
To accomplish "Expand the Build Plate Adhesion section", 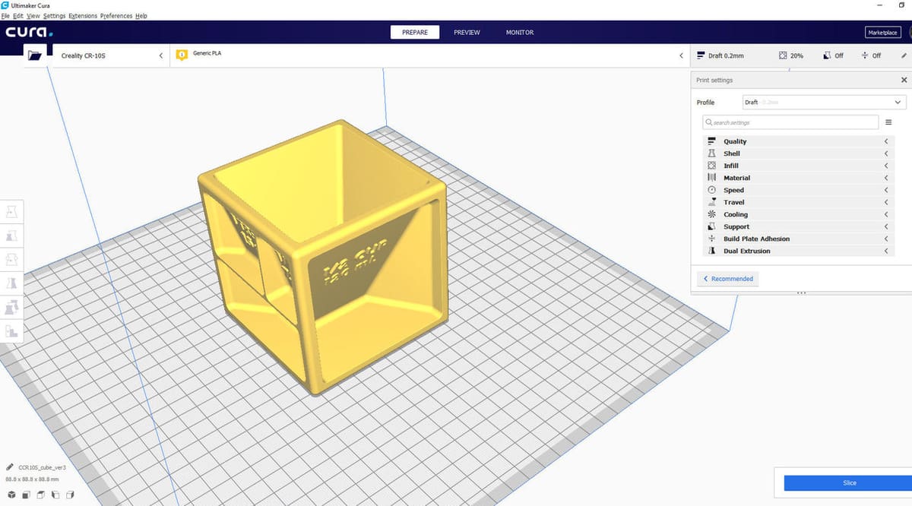I will pyautogui.click(x=798, y=239).
